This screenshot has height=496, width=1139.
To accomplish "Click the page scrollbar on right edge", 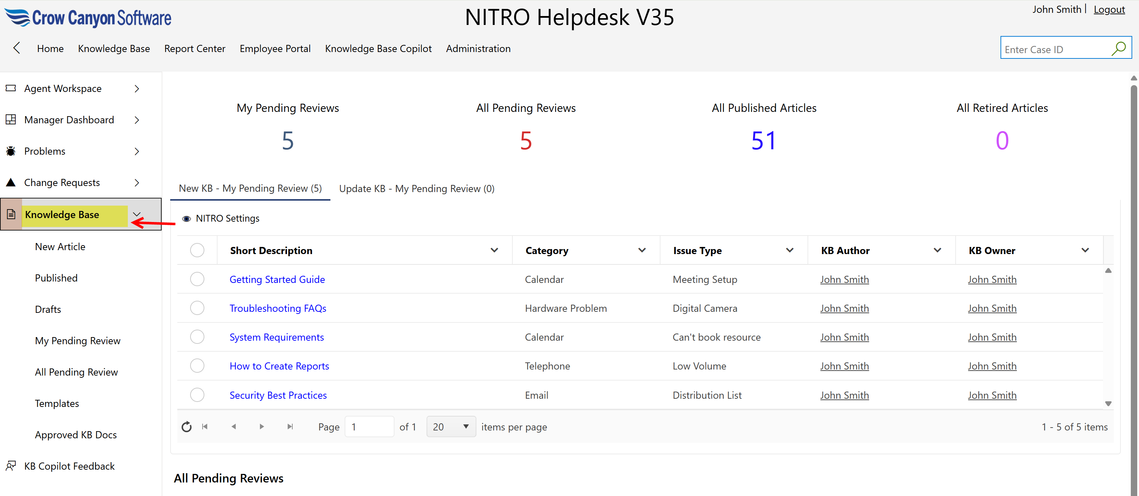I will pyautogui.click(x=1133, y=265).
